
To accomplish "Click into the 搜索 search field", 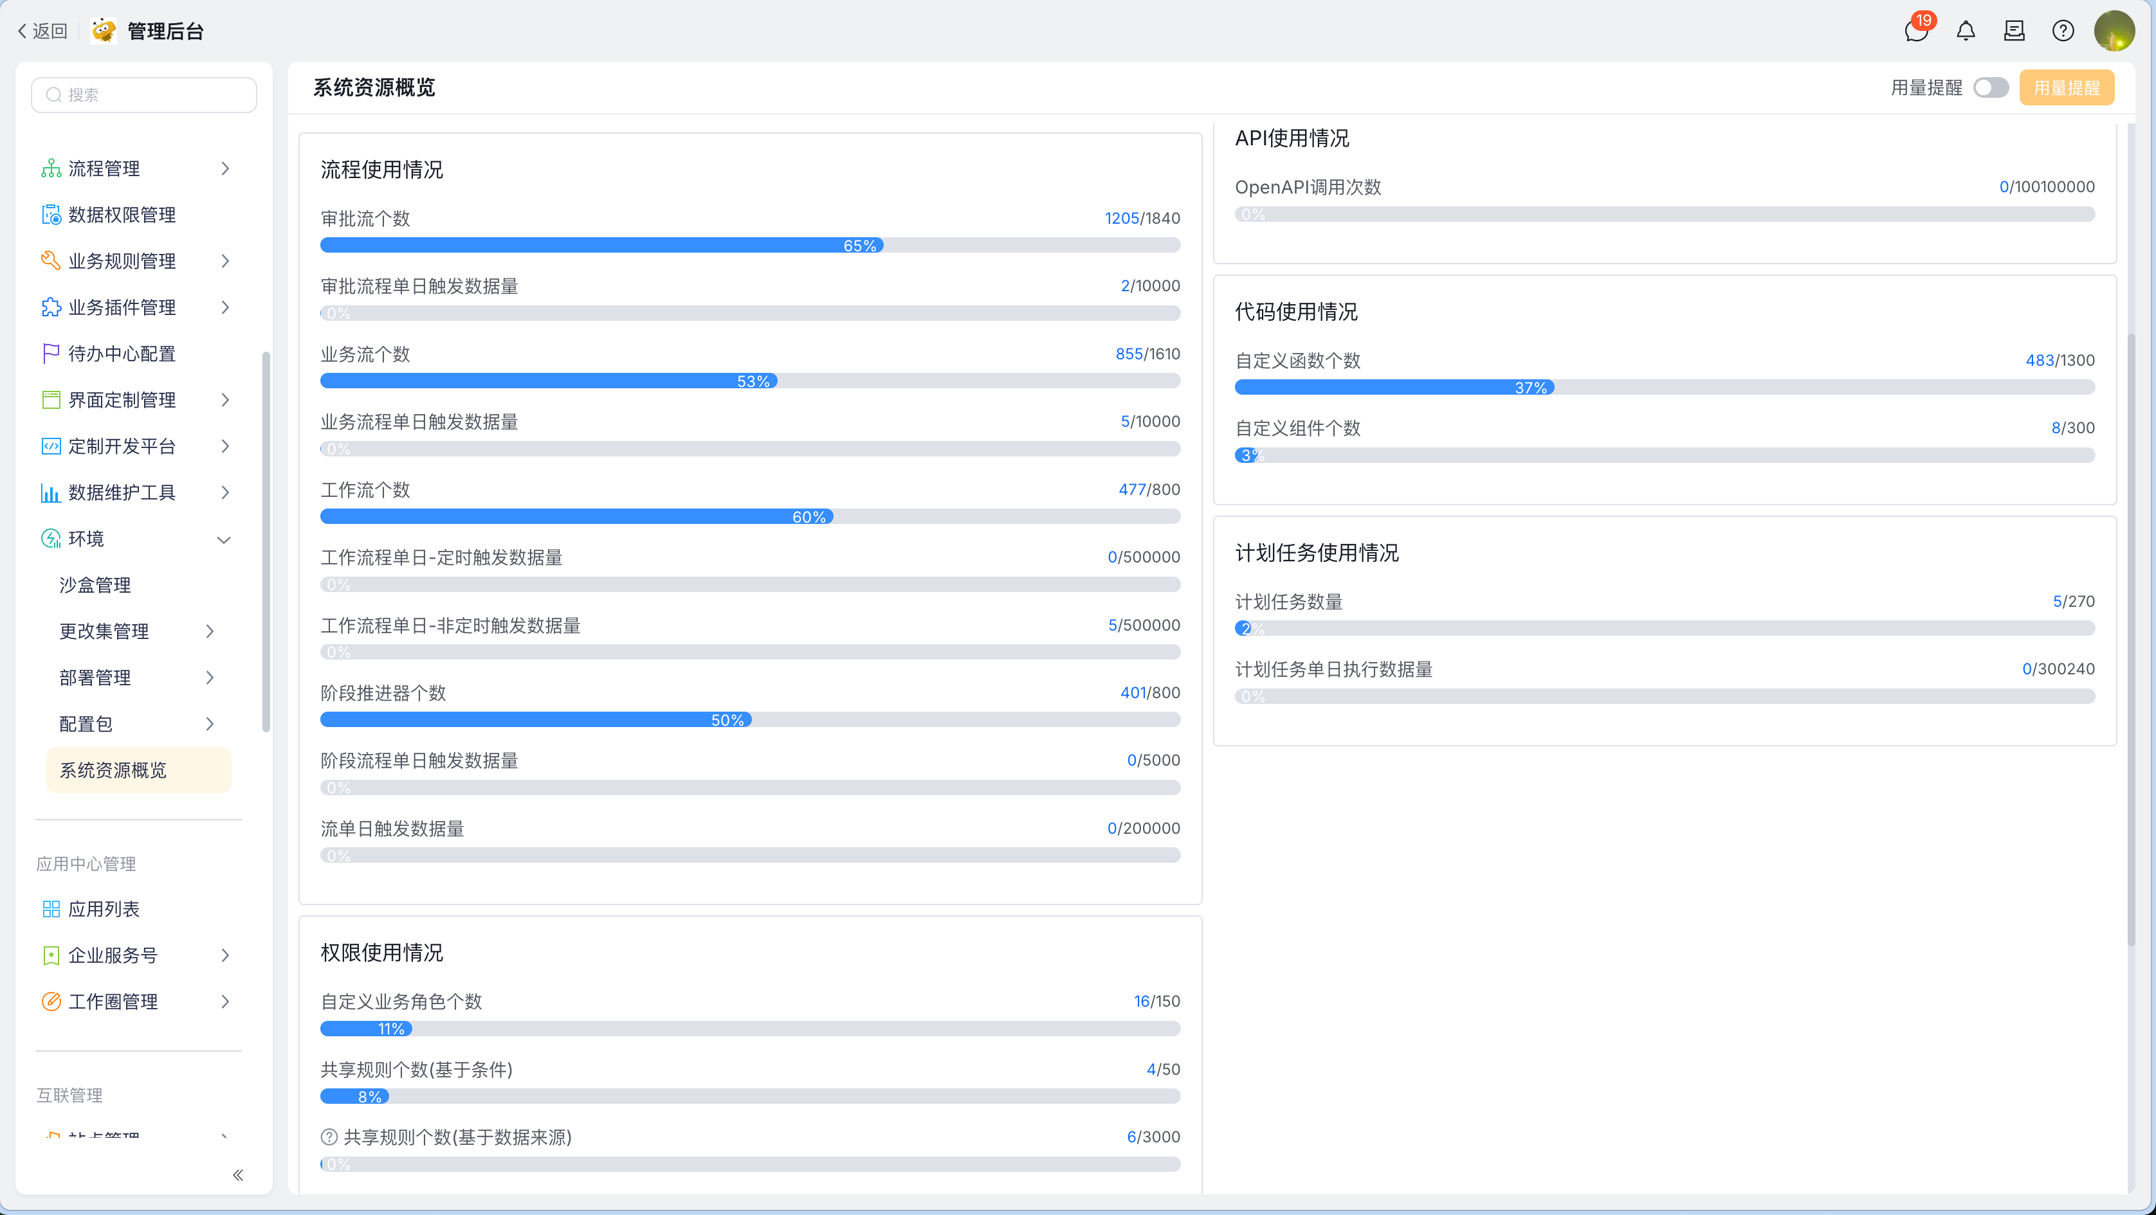I will pyautogui.click(x=144, y=94).
